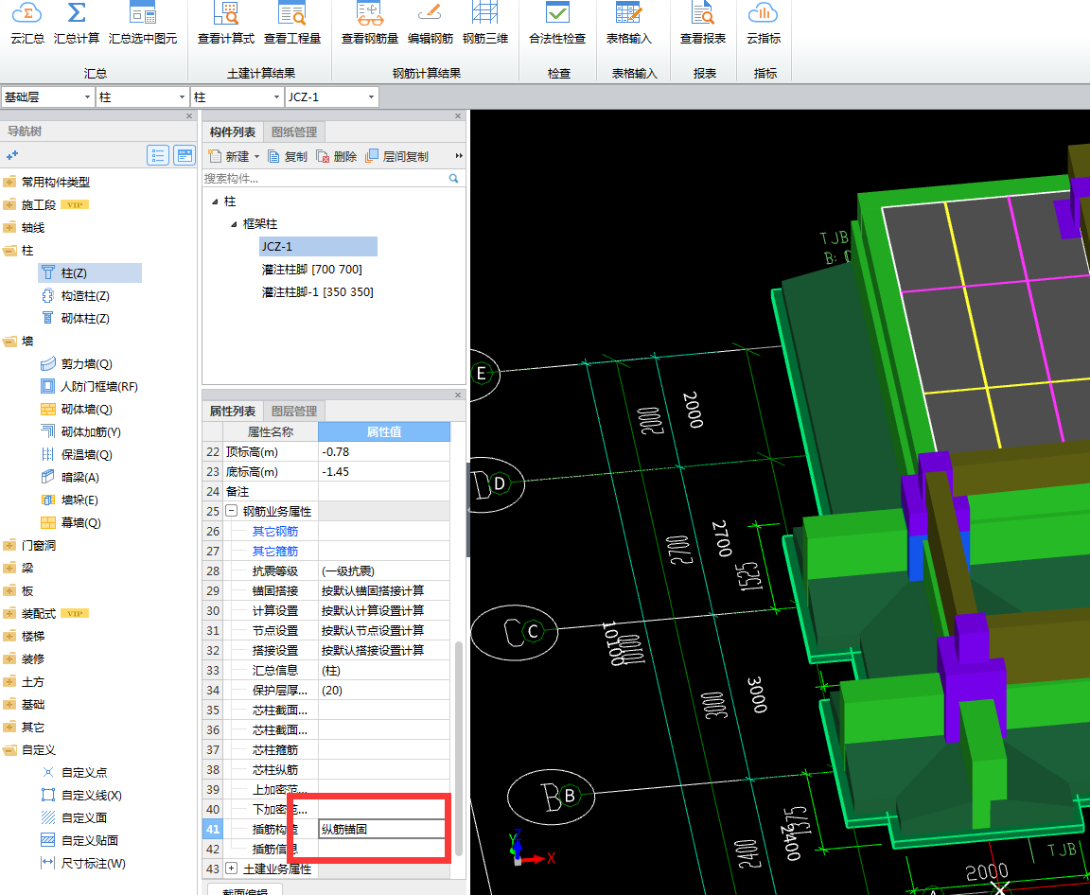The width and height of the screenshot is (1090, 895).
Task: Click the add icon under 导航树
Action: (x=11, y=156)
